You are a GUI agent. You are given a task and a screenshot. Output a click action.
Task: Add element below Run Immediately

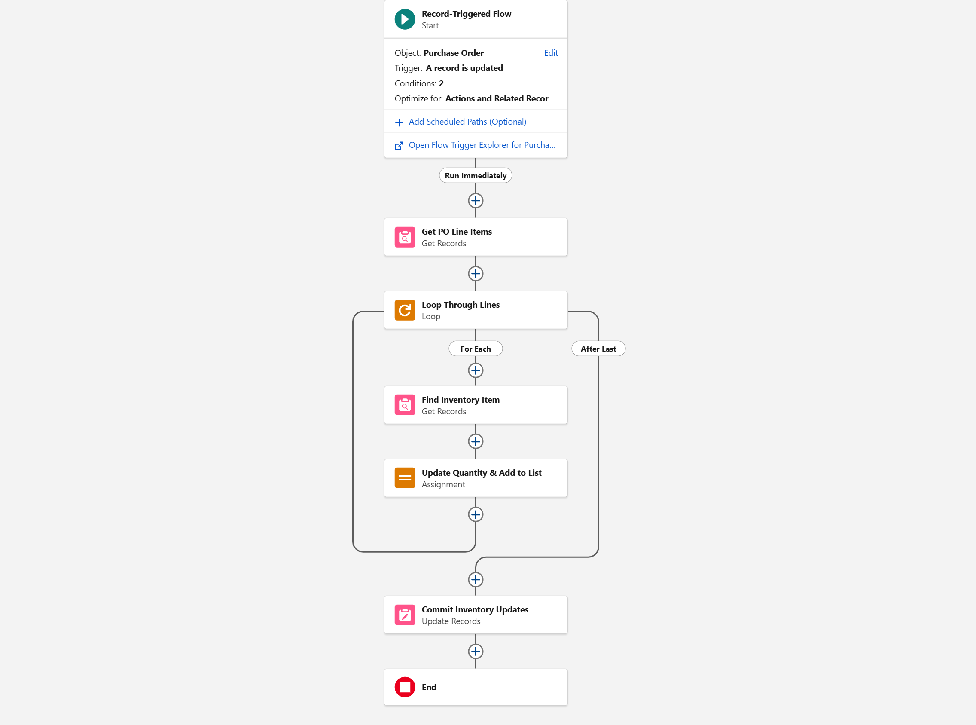click(x=476, y=201)
